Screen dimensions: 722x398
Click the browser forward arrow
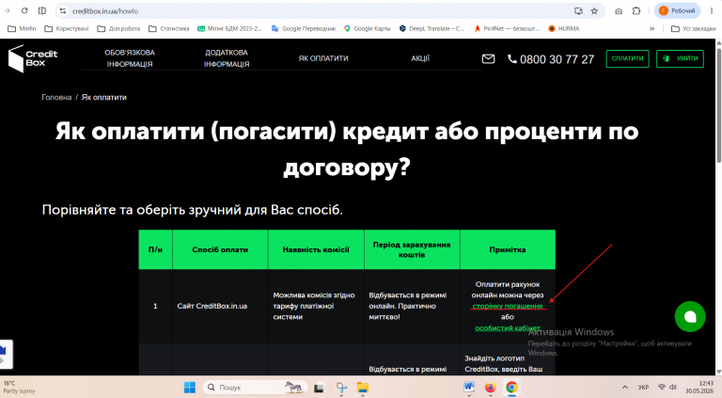(x=7, y=10)
